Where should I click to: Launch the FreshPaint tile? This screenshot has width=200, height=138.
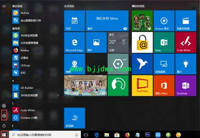click(x=142, y=85)
